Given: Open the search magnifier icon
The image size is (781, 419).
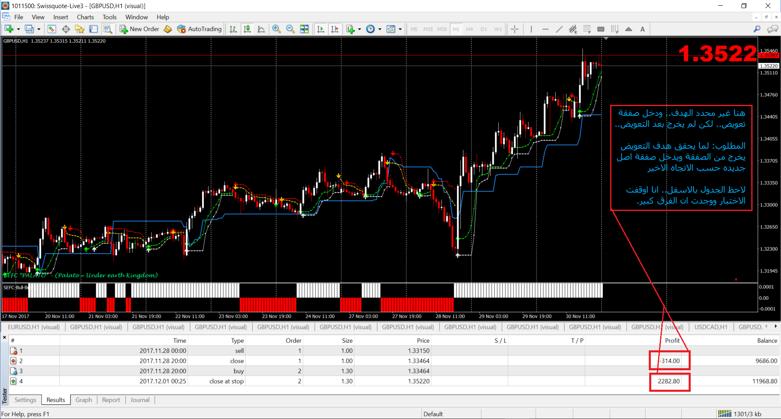Looking at the screenshot, I should coord(757,29).
